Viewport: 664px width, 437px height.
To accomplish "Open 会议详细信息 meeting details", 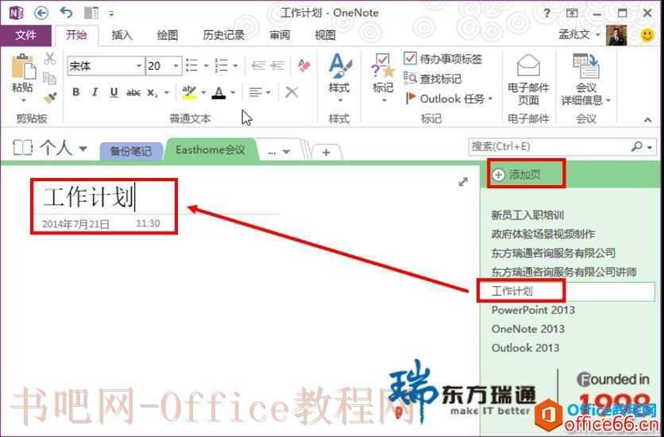I will (586, 79).
